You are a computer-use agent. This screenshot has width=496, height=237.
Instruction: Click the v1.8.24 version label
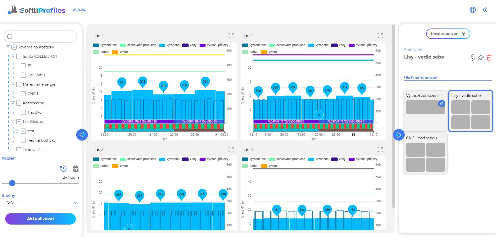(x=79, y=10)
